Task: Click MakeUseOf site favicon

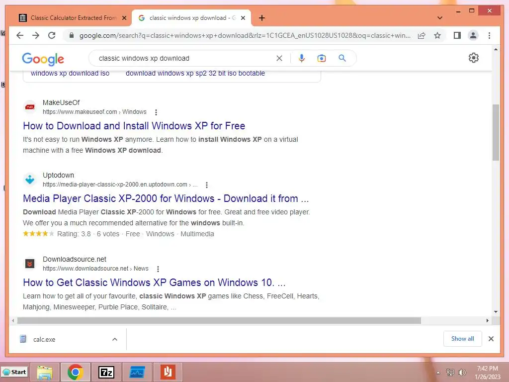Action: pyautogui.click(x=30, y=107)
